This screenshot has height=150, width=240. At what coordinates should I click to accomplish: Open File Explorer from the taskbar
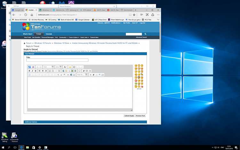(28, 147)
